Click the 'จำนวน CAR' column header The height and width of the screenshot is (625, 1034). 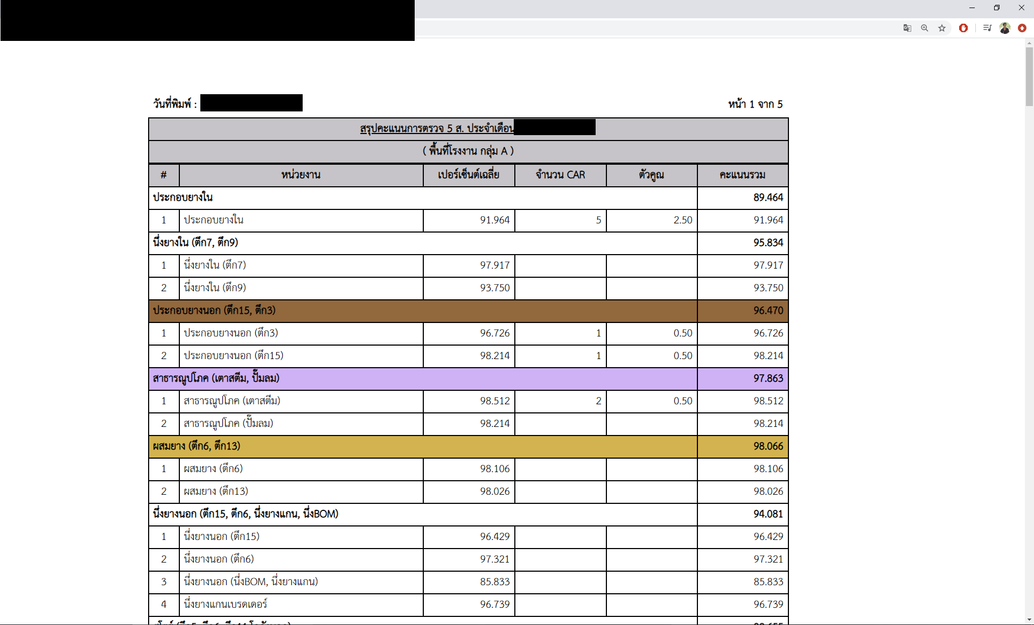pyautogui.click(x=560, y=175)
